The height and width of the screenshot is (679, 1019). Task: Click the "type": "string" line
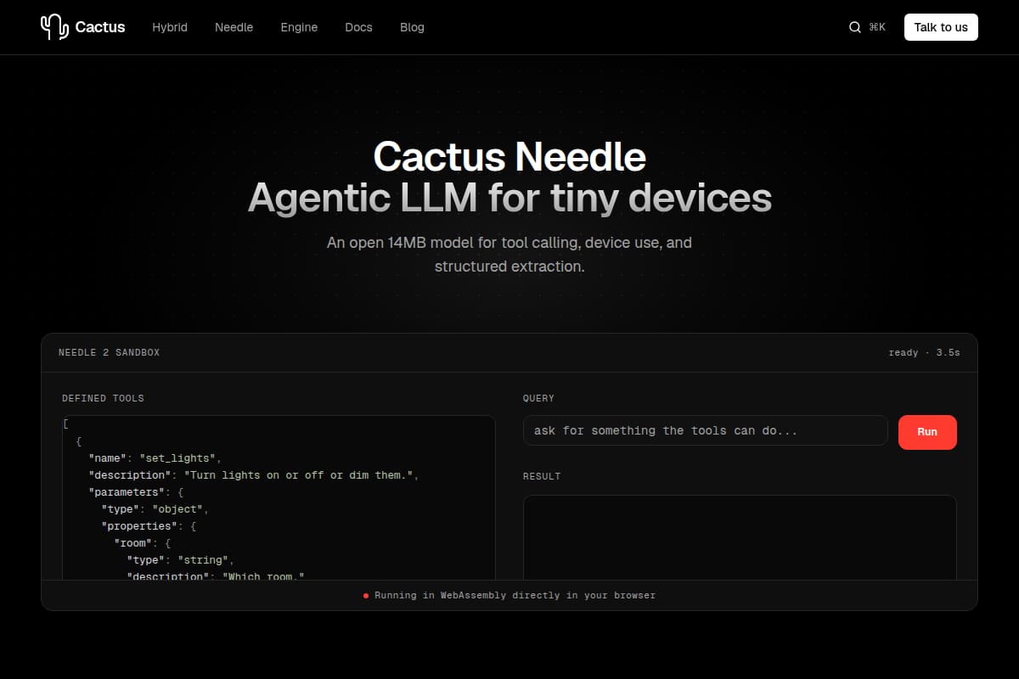[181, 560]
